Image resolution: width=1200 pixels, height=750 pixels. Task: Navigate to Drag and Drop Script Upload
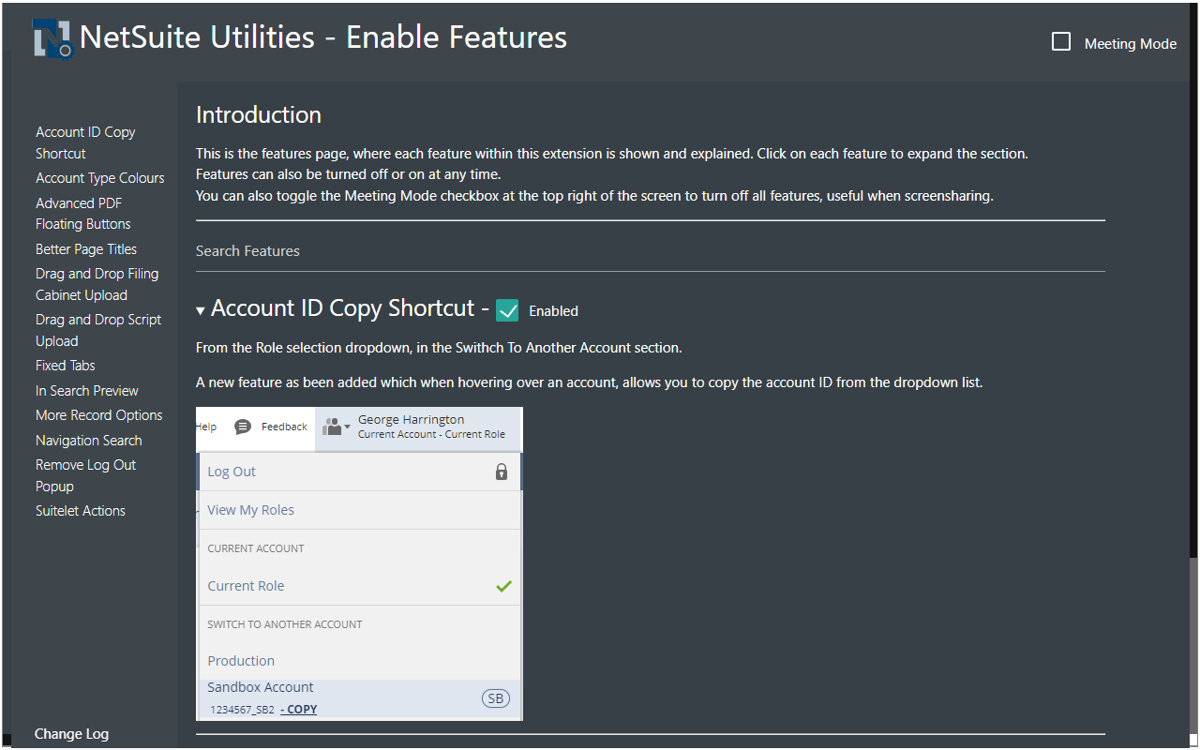pos(98,330)
